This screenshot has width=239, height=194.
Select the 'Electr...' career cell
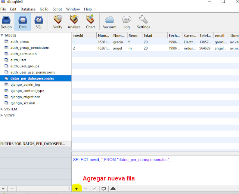click(x=190, y=42)
